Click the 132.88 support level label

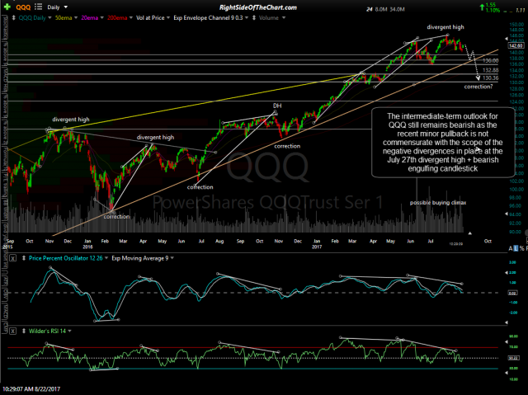(x=491, y=70)
